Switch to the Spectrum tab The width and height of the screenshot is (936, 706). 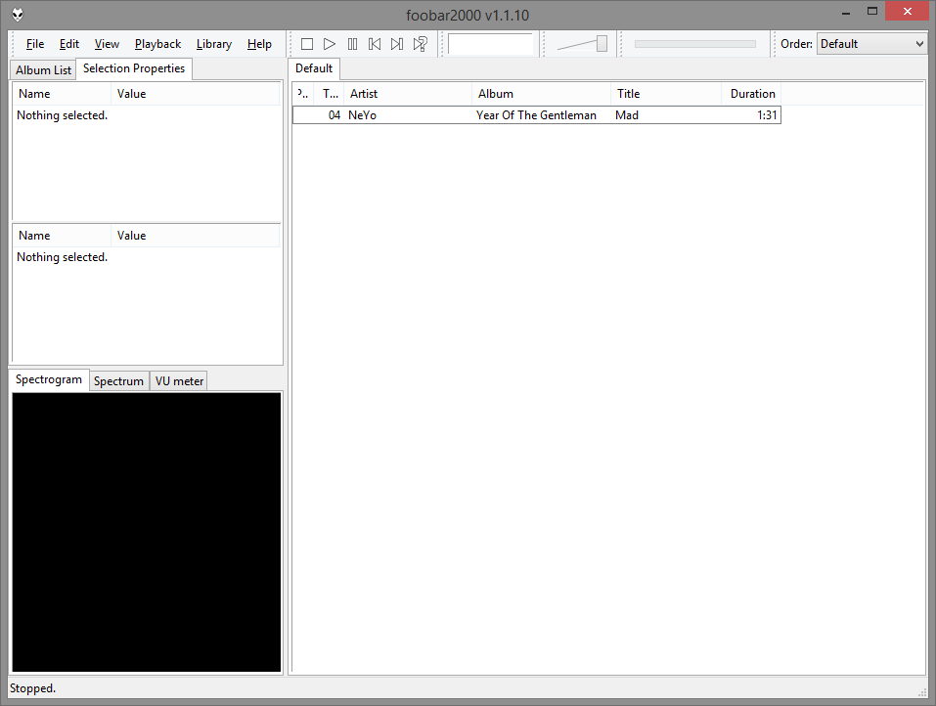click(x=118, y=381)
